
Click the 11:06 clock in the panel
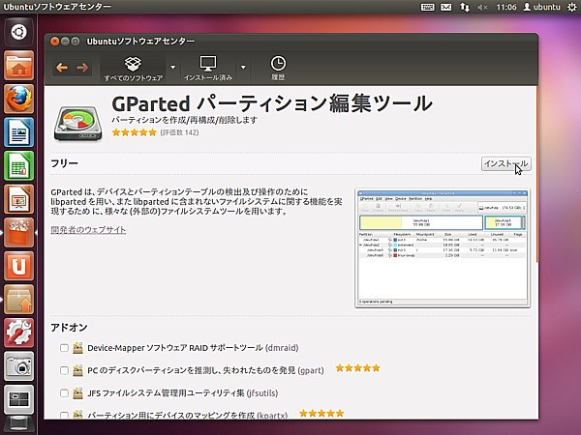tap(506, 7)
